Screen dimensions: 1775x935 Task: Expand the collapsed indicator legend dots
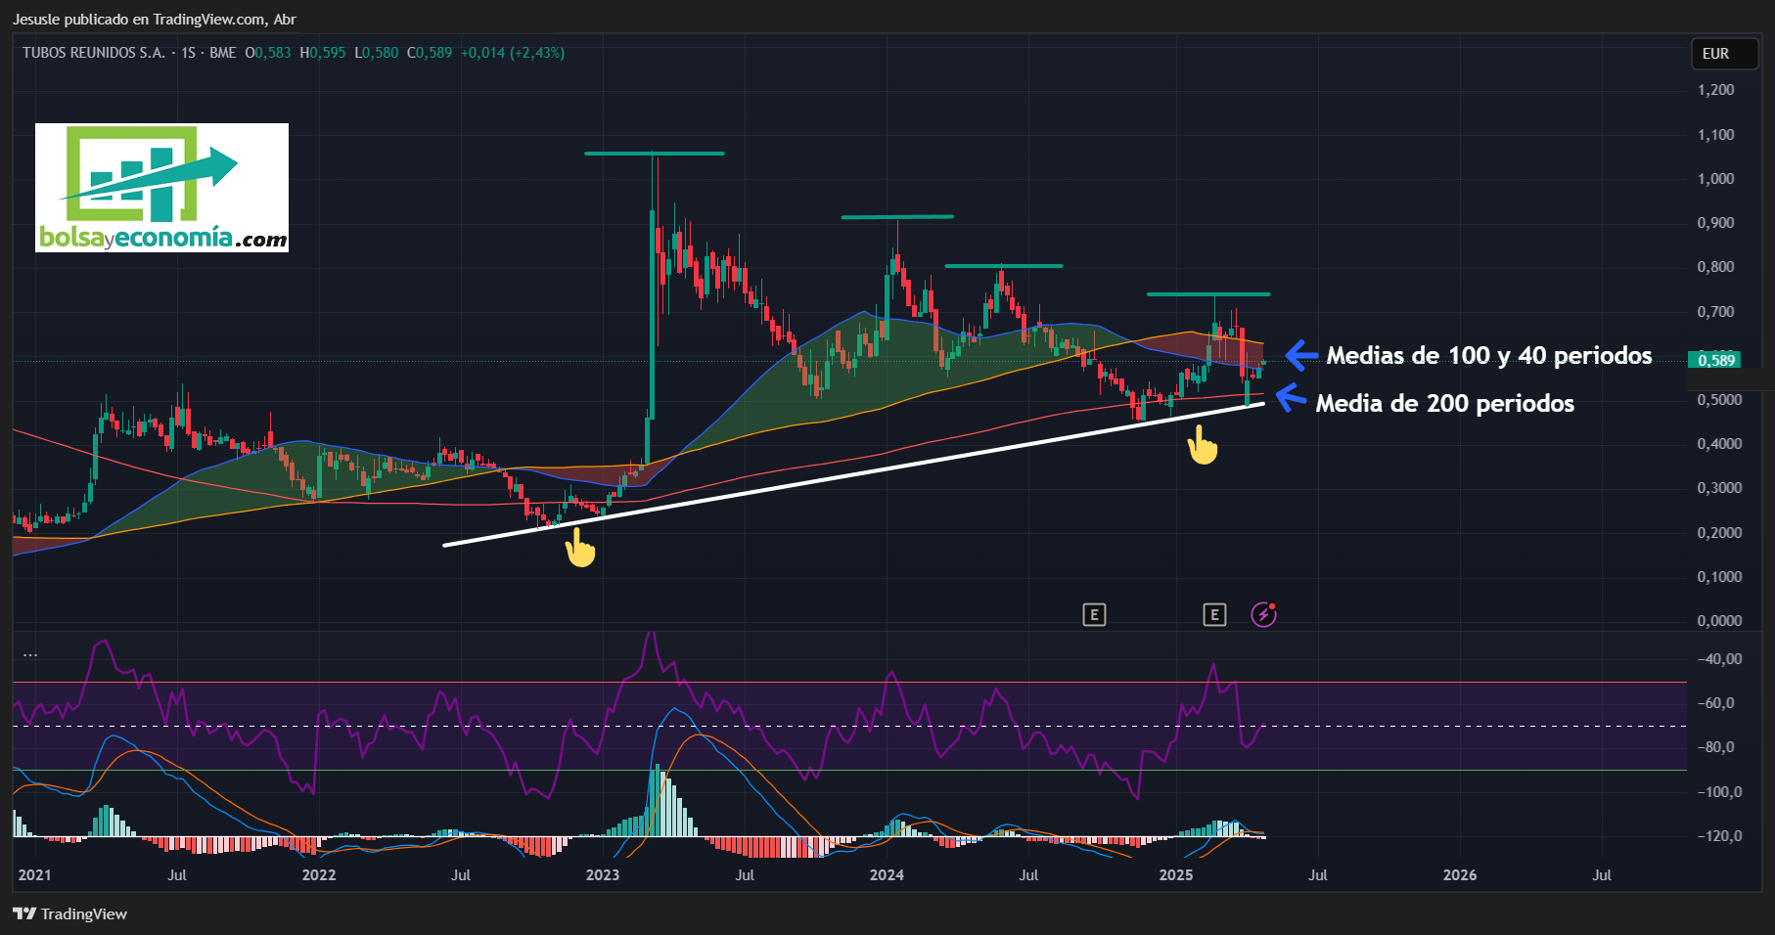pyautogui.click(x=30, y=655)
